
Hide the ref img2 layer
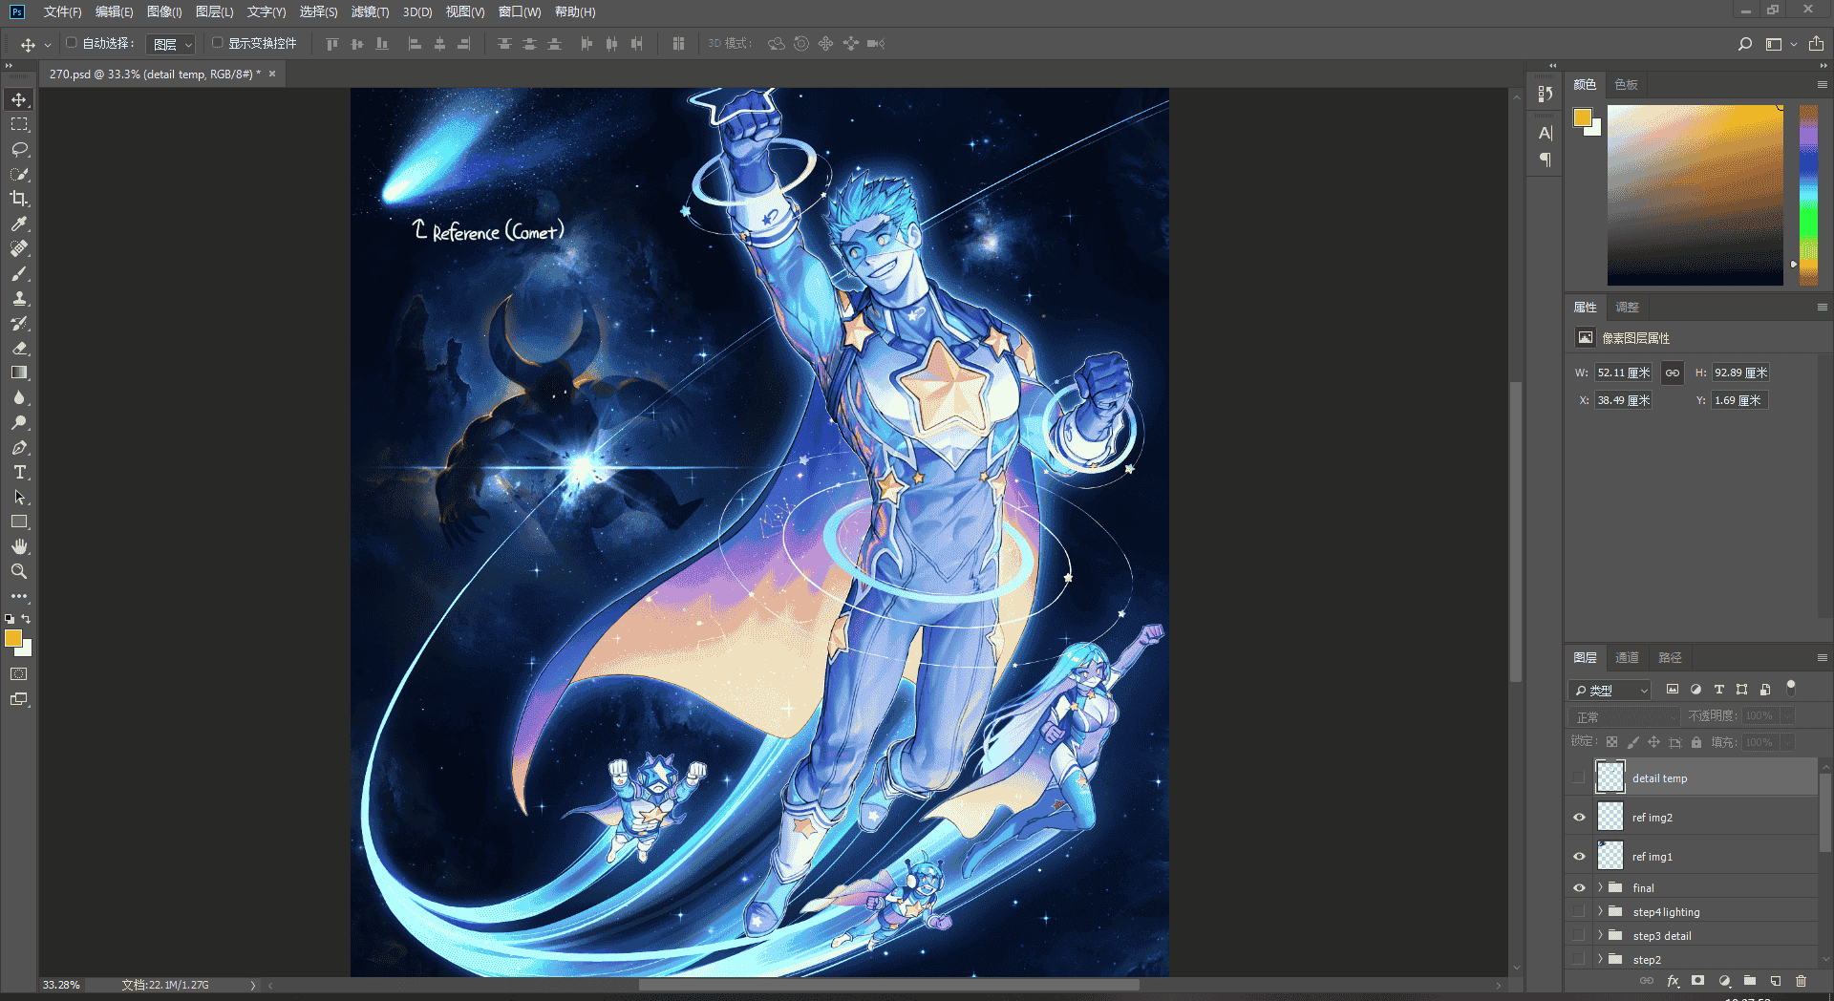(1579, 818)
